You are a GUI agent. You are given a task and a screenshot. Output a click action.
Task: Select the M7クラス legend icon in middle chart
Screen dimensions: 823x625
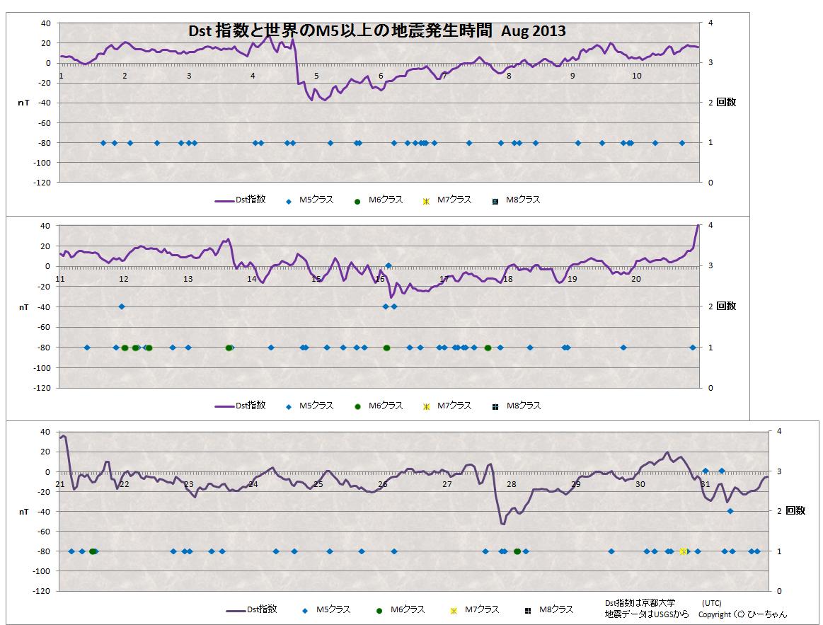[x=426, y=406]
